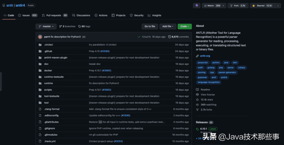Select the golang topic tag
Image resolution: width=284 pixels, height=145 pixels.
tap(211, 68)
